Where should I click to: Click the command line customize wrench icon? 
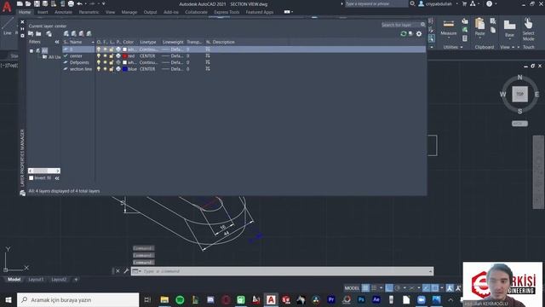pos(126,271)
